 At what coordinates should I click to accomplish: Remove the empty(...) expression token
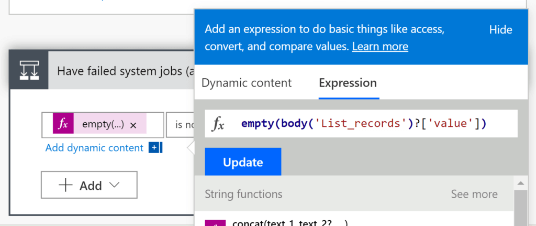(133, 125)
